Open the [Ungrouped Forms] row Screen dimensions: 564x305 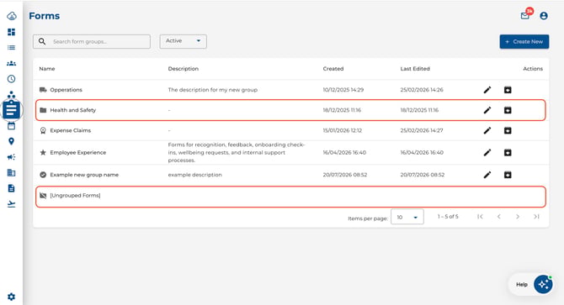point(291,197)
